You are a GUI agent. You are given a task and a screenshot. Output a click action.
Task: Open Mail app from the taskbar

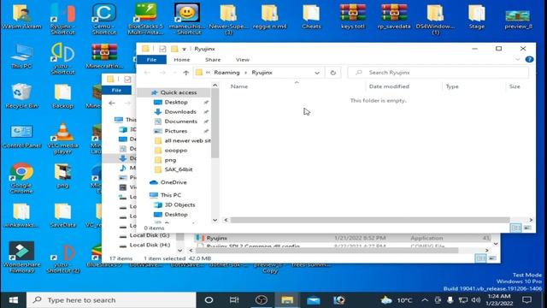[314, 300]
